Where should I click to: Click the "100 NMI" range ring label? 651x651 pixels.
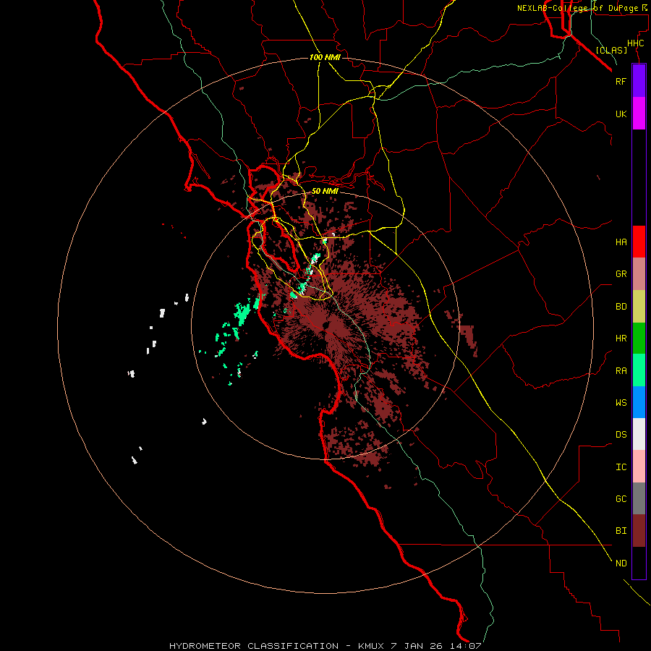pyautogui.click(x=325, y=57)
